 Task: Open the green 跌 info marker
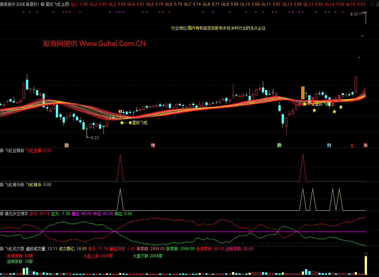[279, 145]
